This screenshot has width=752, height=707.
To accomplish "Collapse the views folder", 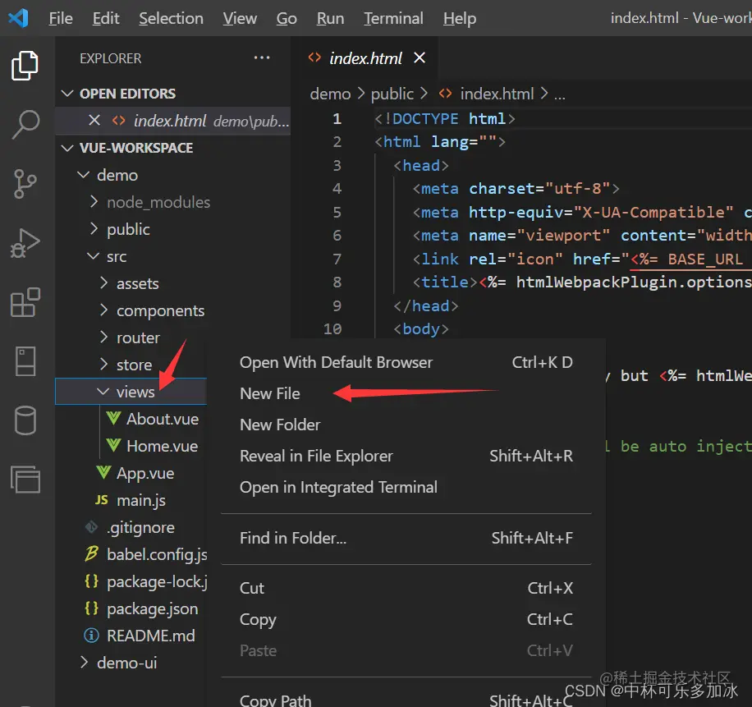I will (x=103, y=392).
